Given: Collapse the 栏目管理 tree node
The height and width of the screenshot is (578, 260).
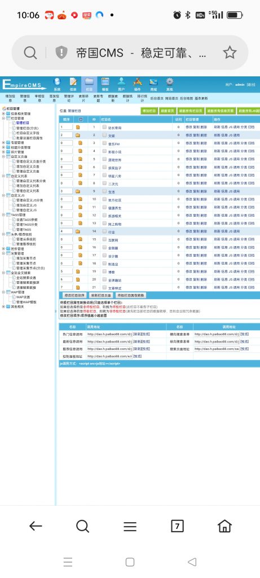Looking at the screenshot, I should tap(3, 119).
